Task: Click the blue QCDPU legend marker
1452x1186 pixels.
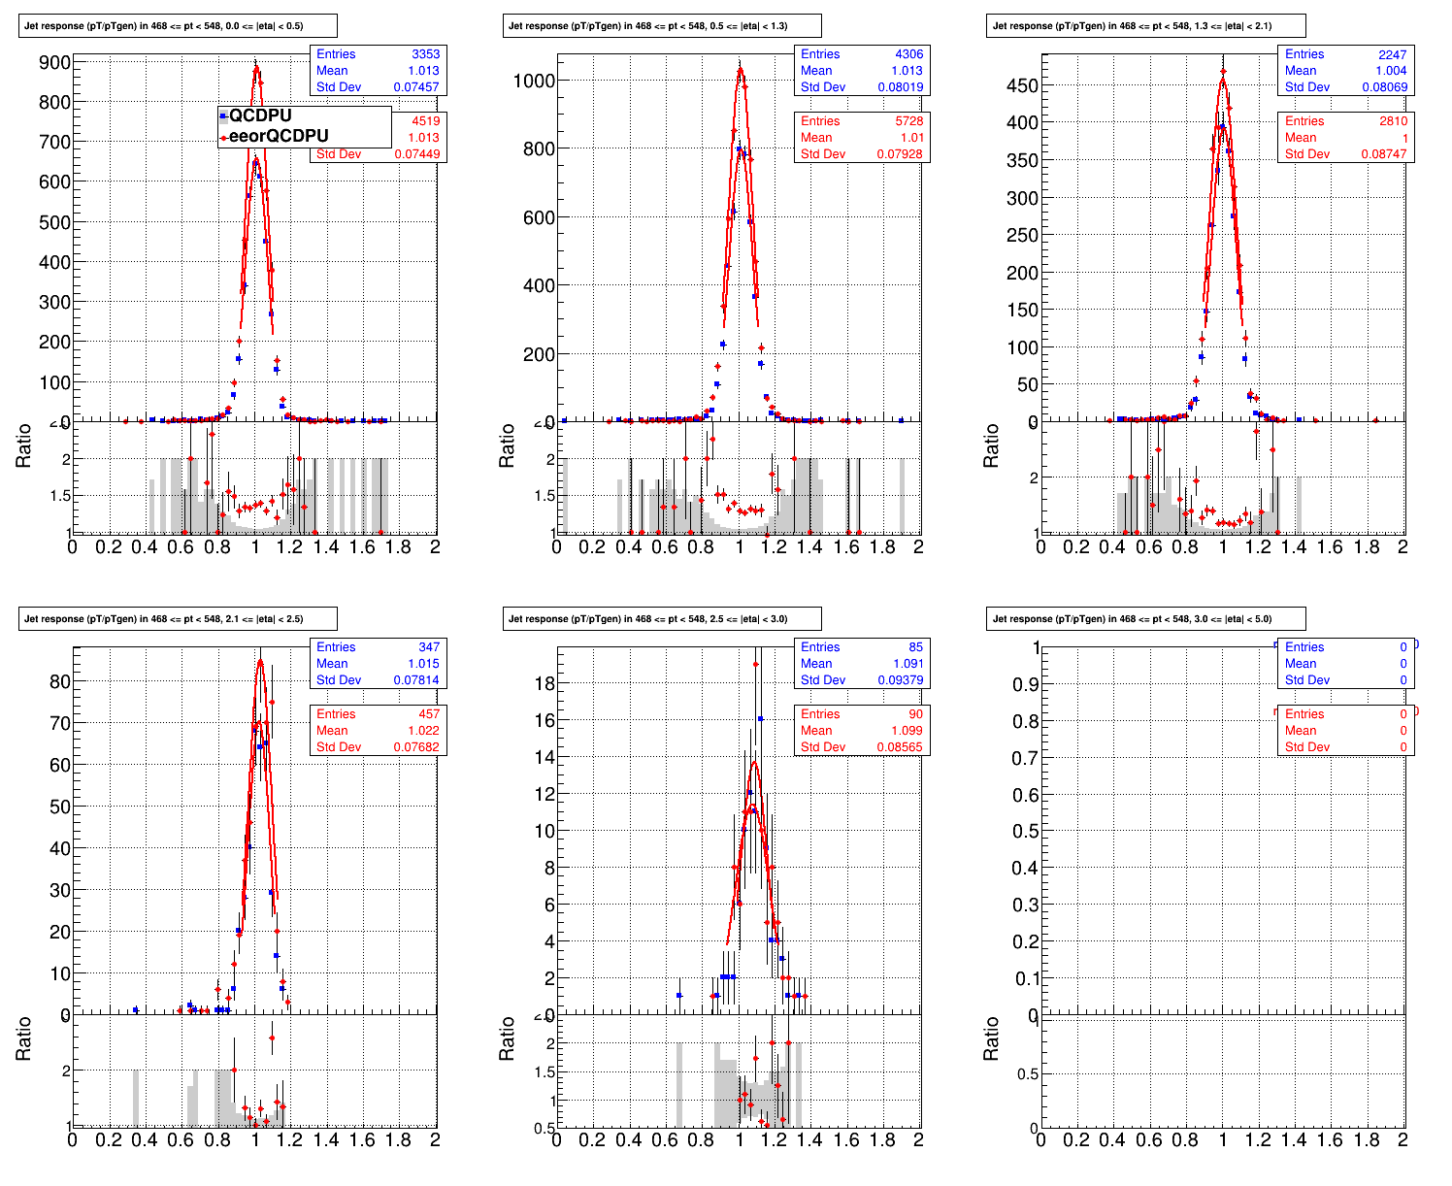Action: click(223, 116)
